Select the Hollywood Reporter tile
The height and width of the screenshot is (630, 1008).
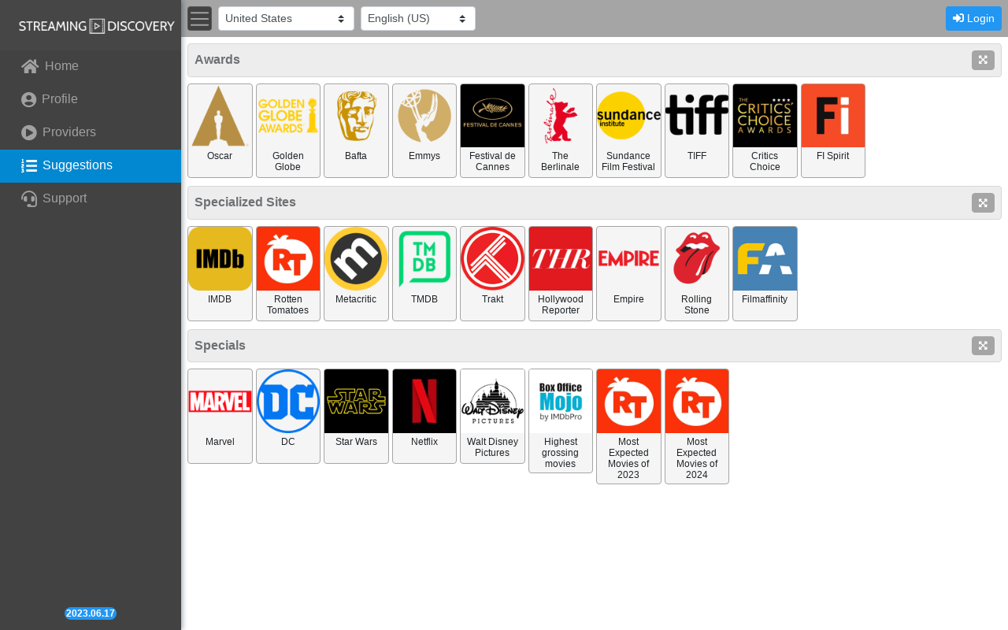[561, 273]
